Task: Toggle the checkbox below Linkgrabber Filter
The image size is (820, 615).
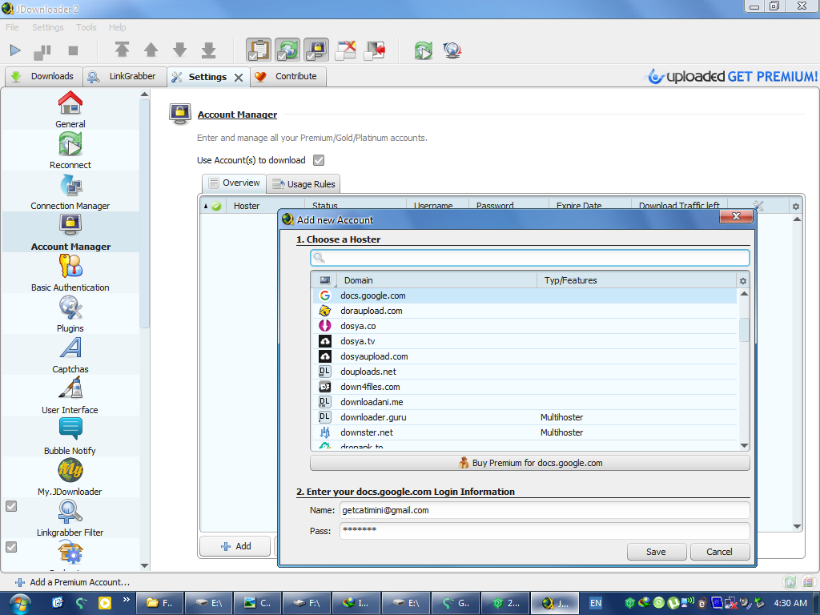Action: [11, 547]
